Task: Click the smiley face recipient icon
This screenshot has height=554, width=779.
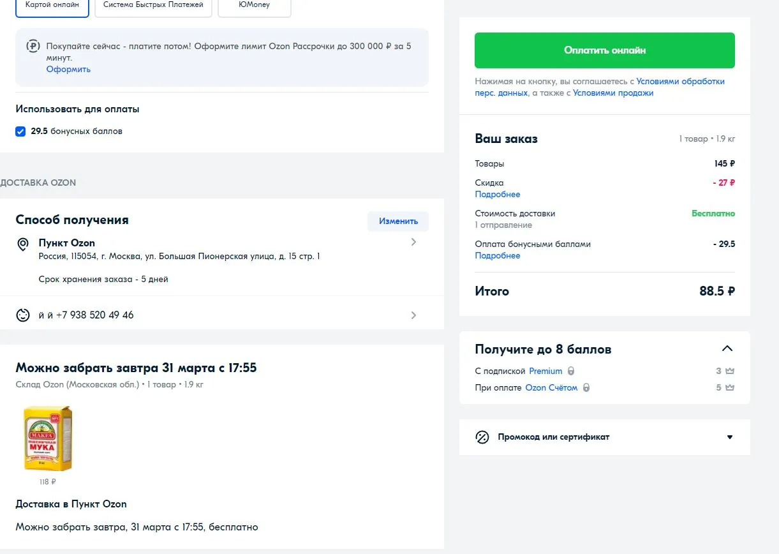Action: (x=23, y=315)
